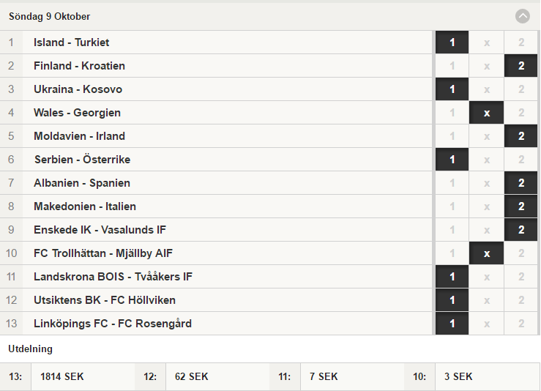Choose x for Enskede IK - Vasalunds IF
This screenshot has height=391, width=541.
(487, 230)
